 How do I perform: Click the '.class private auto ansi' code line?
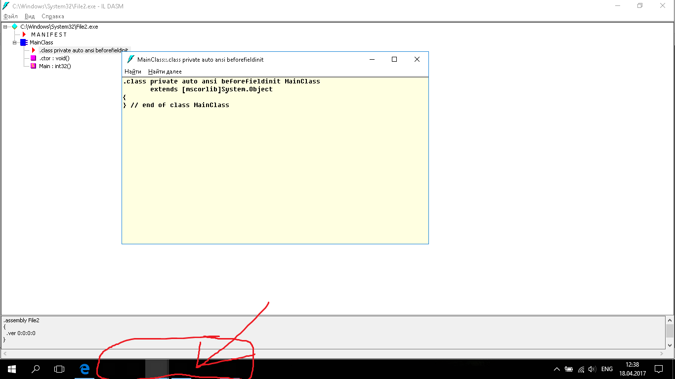tap(221, 81)
